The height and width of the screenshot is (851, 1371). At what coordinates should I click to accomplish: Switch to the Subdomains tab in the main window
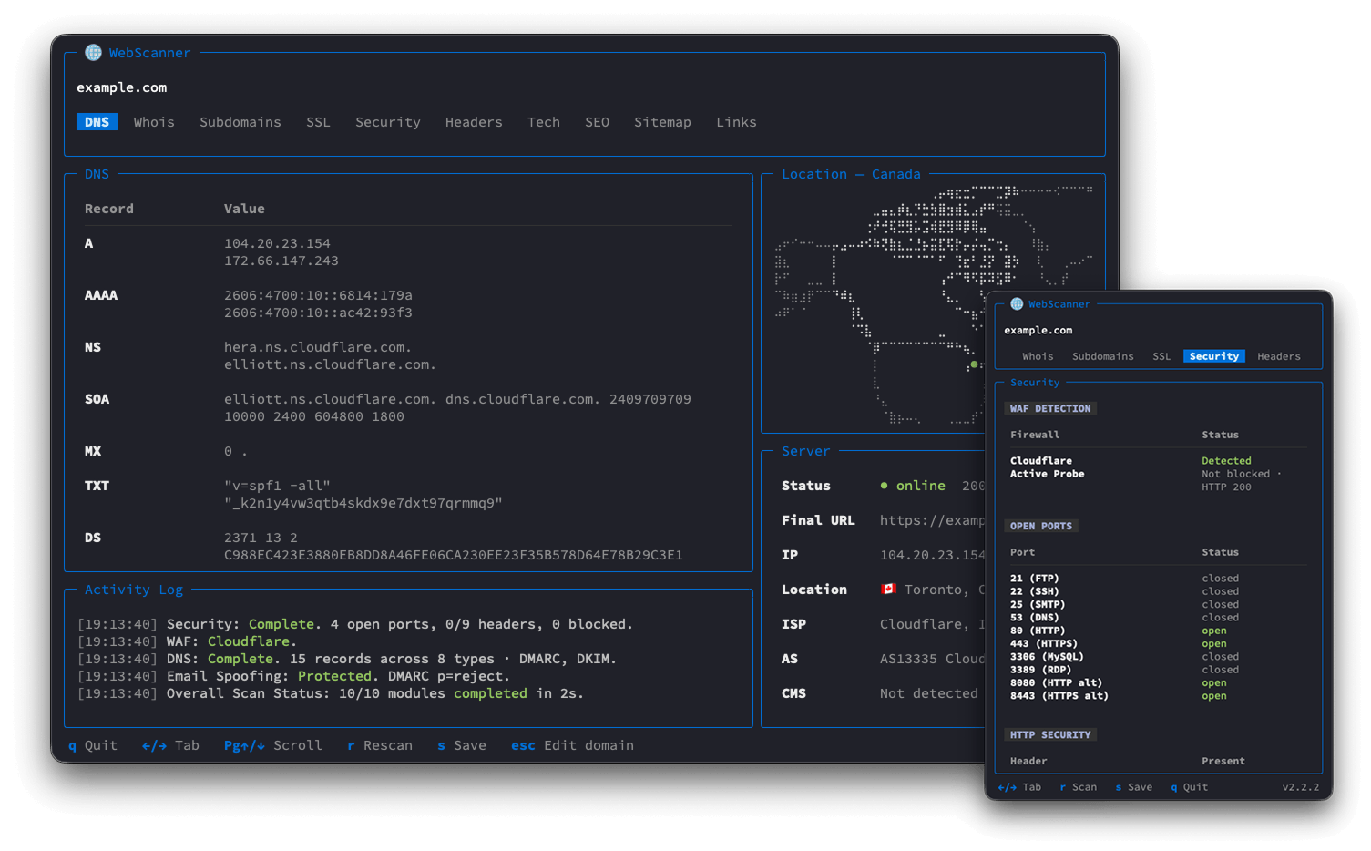[240, 122]
